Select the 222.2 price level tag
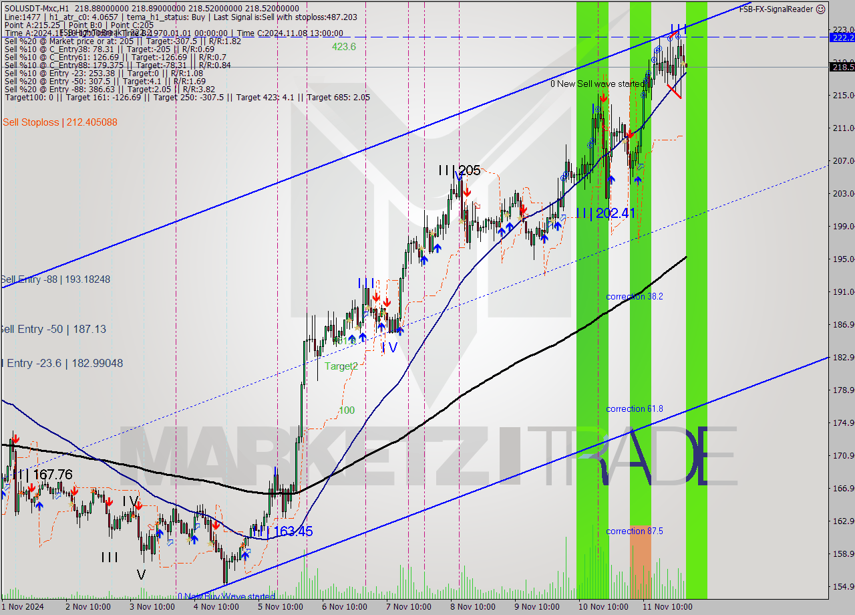This screenshot has width=855, height=615. pyautogui.click(x=842, y=38)
